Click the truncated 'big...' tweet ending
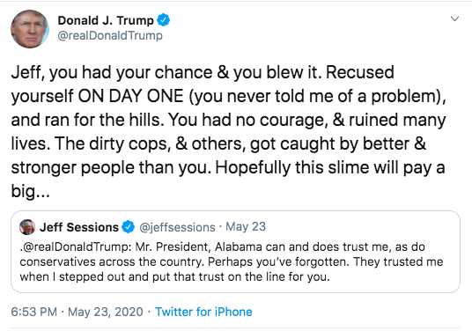The width and height of the screenshot is (472, 331). 31,191
